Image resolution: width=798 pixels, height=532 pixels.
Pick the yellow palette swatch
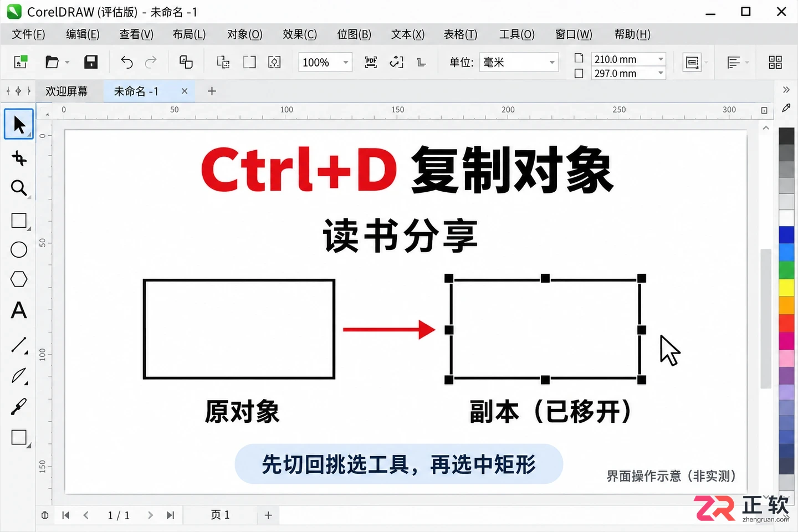click(x=786, y=288)
